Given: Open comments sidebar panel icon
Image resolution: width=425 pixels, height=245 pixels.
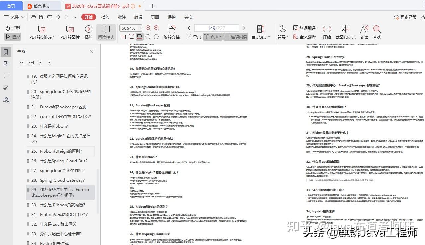Looking at the screenshot, I should pyautogui.click(x=6, y=76).
